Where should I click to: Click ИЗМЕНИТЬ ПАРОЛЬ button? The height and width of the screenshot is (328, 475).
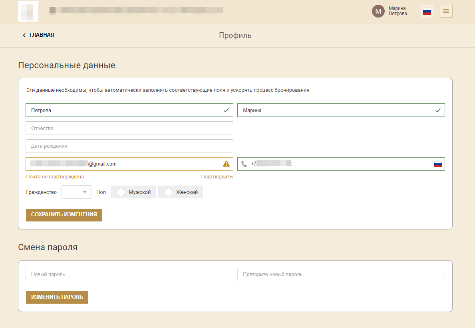tap(57, 297)
